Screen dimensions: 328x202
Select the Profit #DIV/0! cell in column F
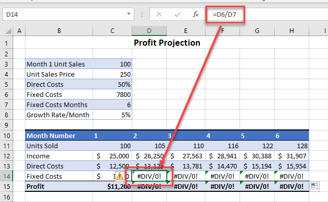coord(223,186)
